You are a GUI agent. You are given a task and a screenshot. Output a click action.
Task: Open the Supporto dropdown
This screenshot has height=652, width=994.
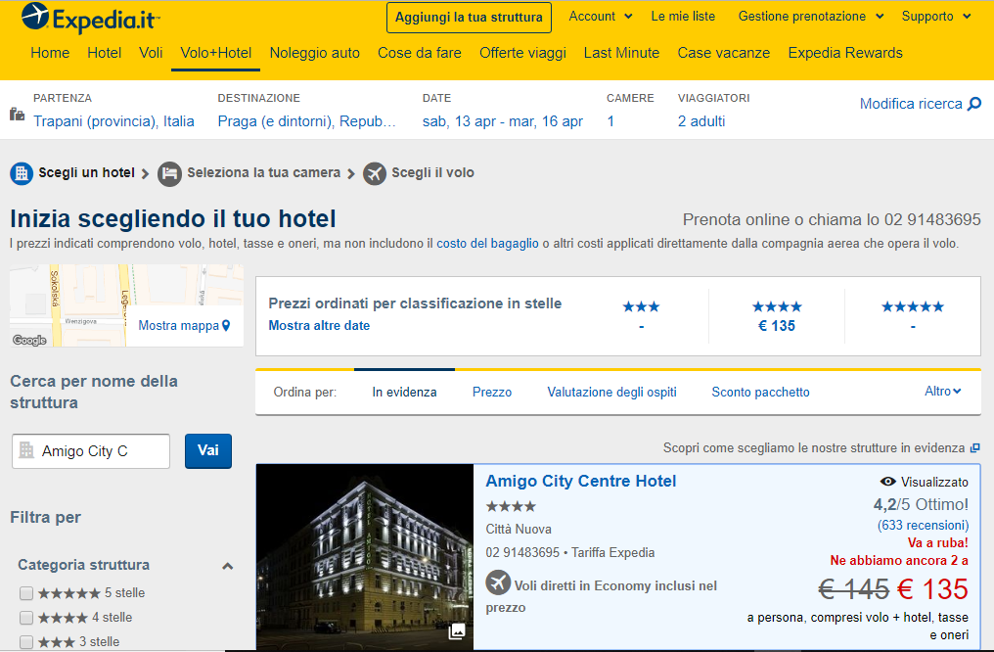936,17
